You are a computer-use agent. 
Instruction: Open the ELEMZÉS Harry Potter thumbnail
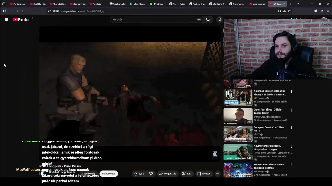(x=238, y=97)
